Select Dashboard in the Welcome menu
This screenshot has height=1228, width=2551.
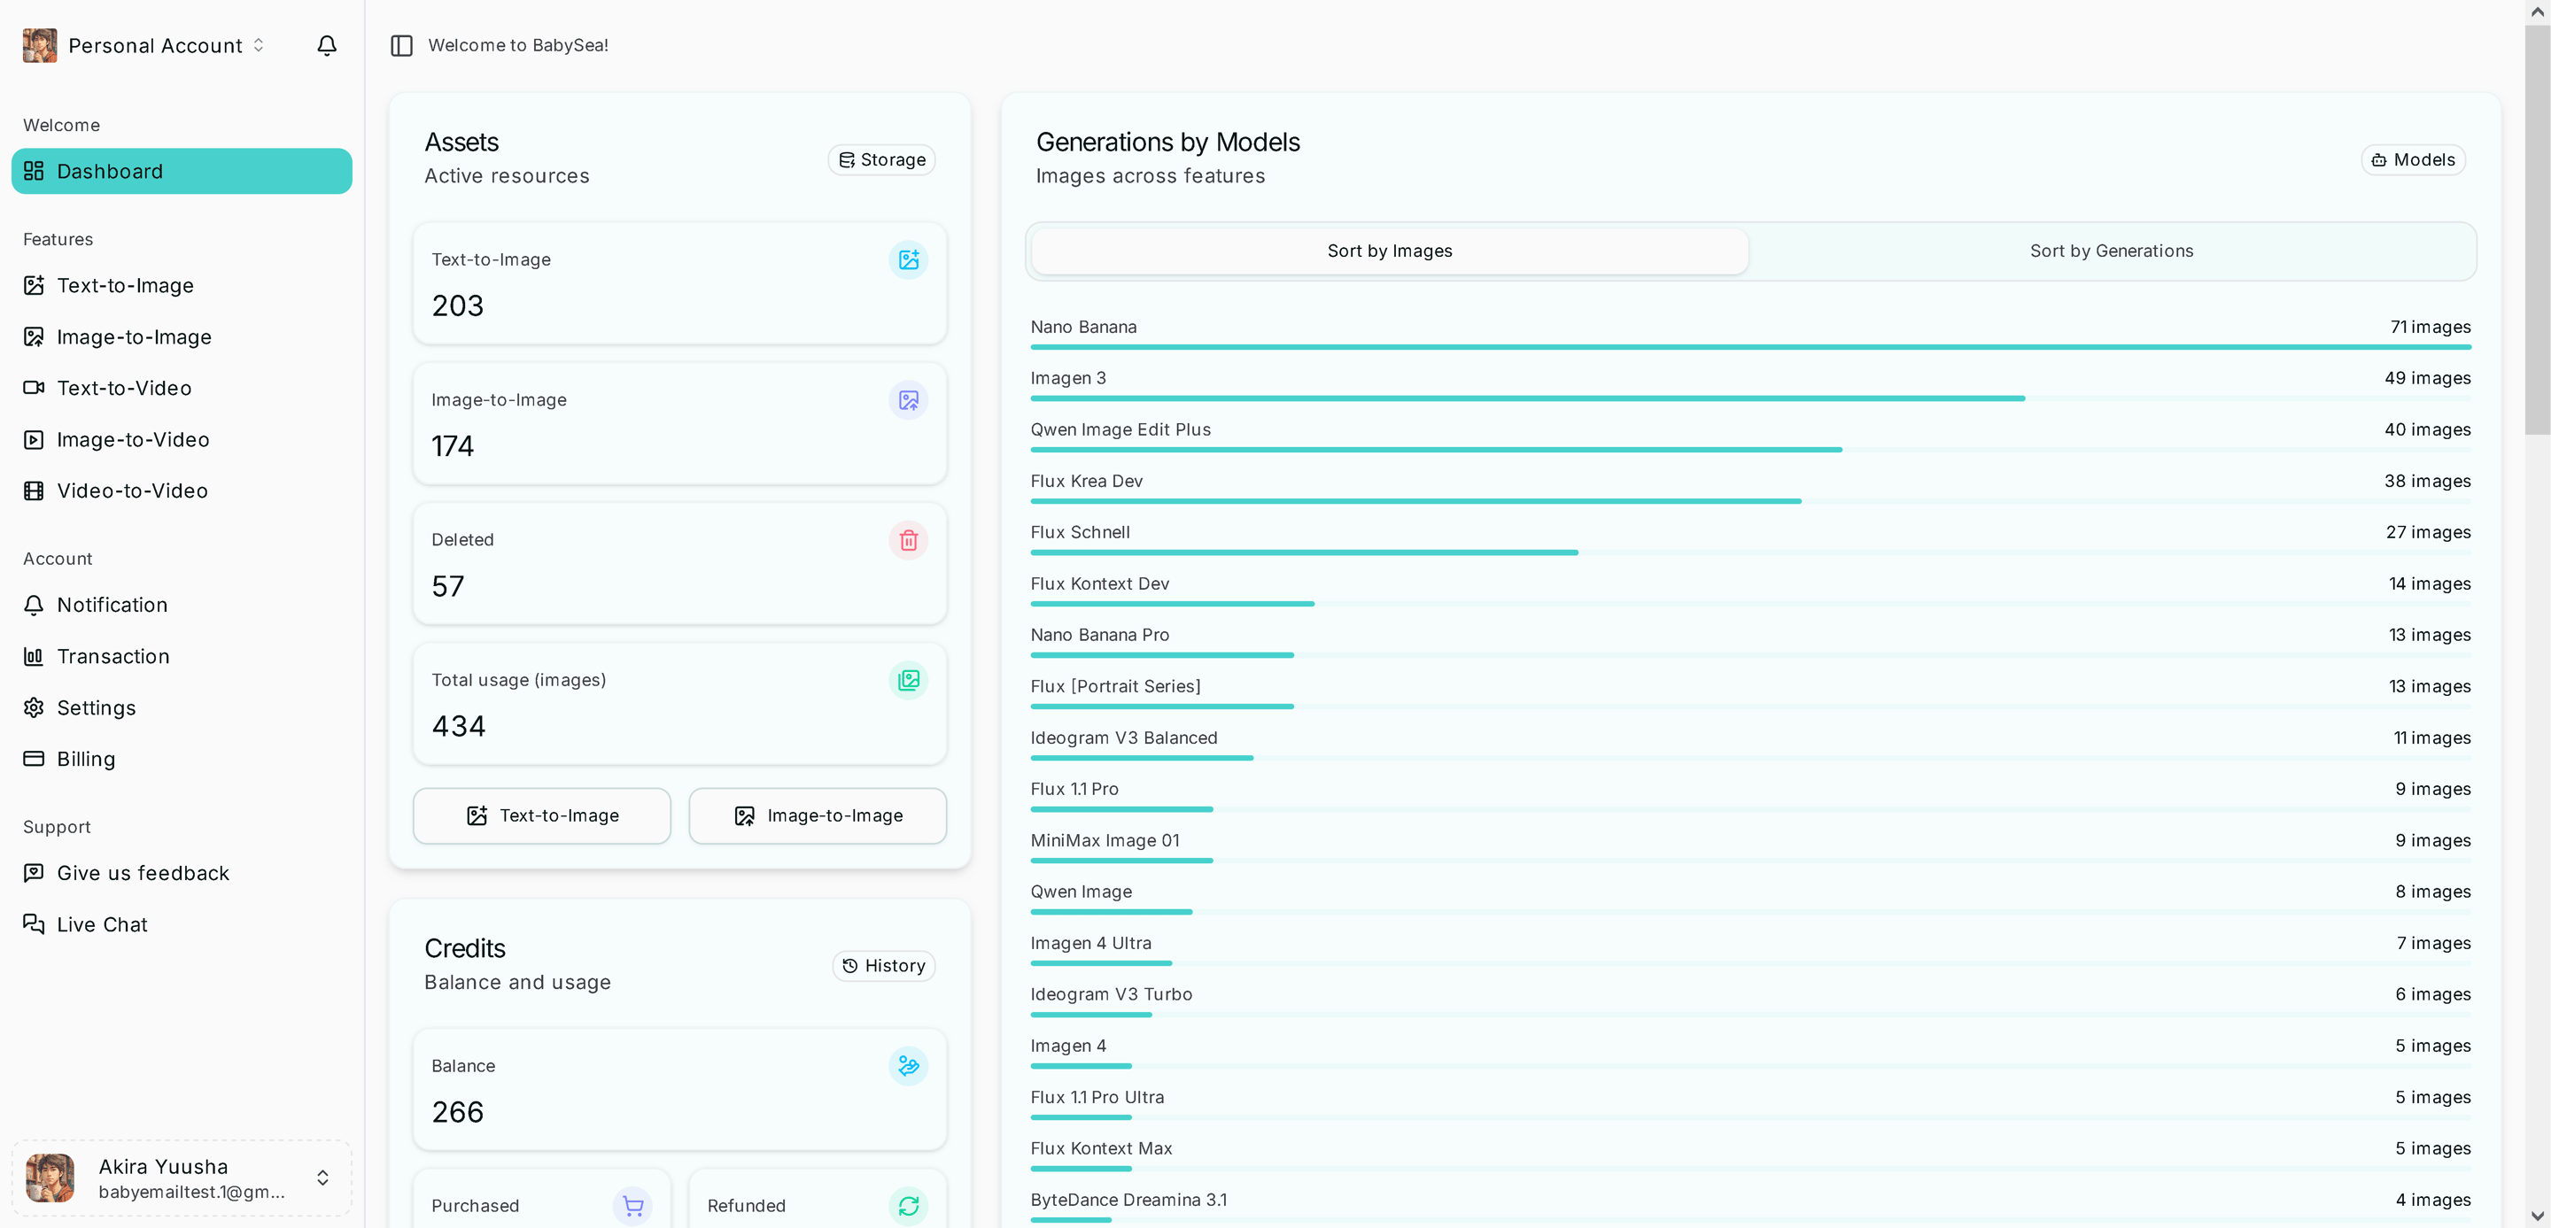109,170
